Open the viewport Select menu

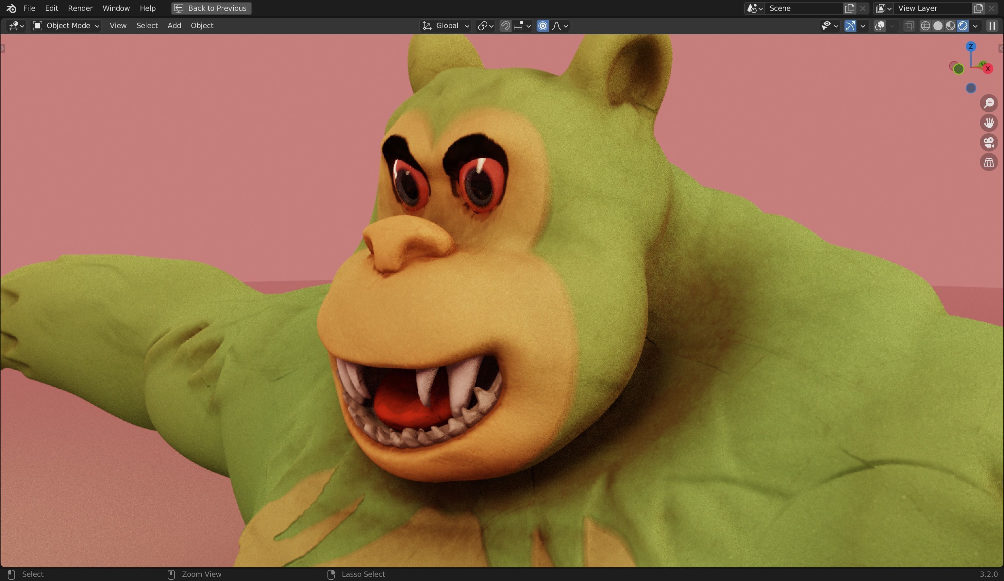point(147,26)
